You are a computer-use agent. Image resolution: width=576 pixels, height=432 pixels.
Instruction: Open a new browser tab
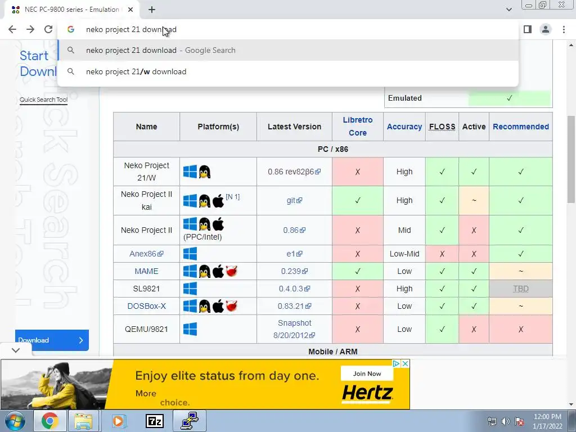click(152, 10)
